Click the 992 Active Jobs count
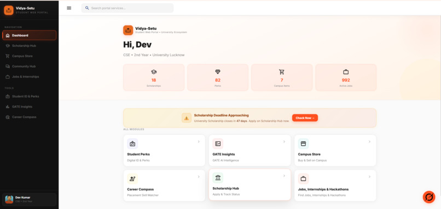Screen dimensions: 441x209 coord(346,80)
